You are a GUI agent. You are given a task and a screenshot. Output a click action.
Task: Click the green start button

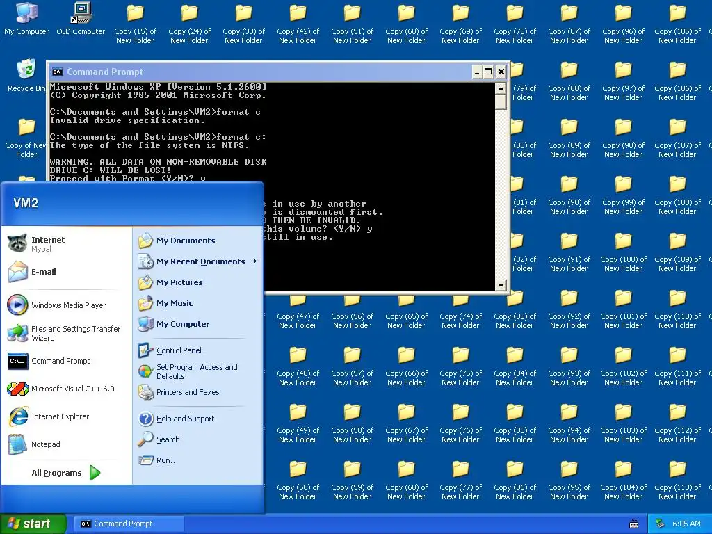click(33, 524)
